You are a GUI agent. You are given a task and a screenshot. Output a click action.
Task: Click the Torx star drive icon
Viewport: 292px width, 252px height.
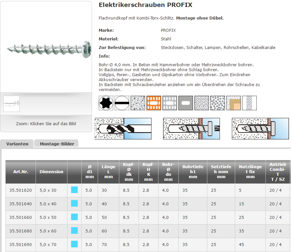(106, 103)
